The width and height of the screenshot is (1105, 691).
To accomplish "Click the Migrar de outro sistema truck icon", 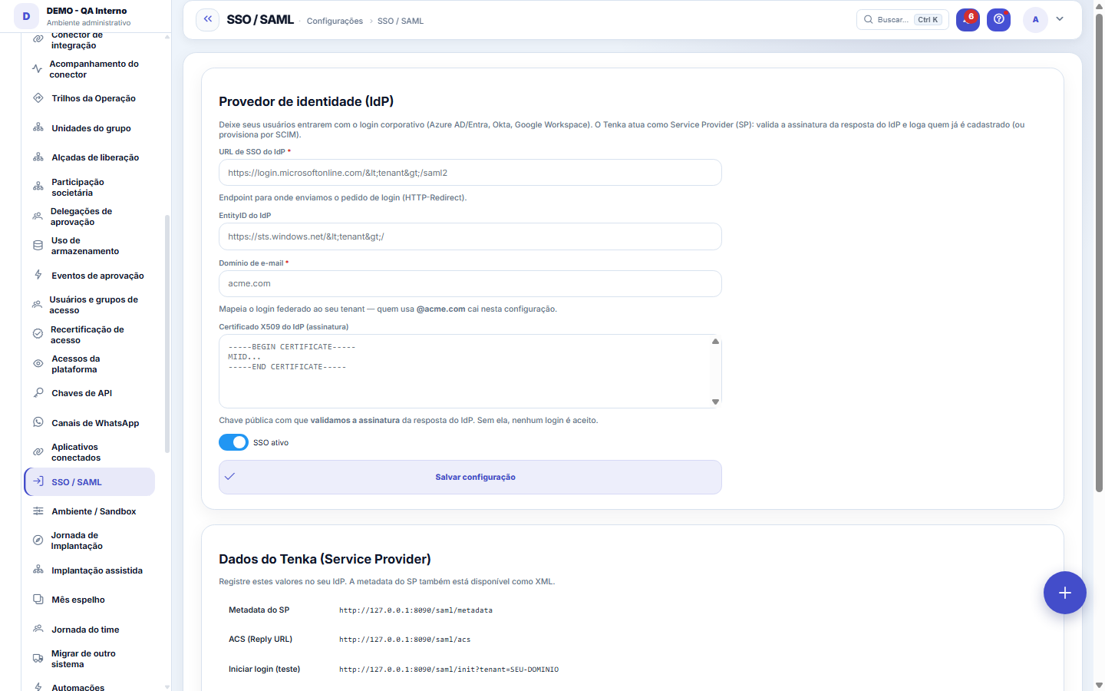I will [x=38, y=659].
